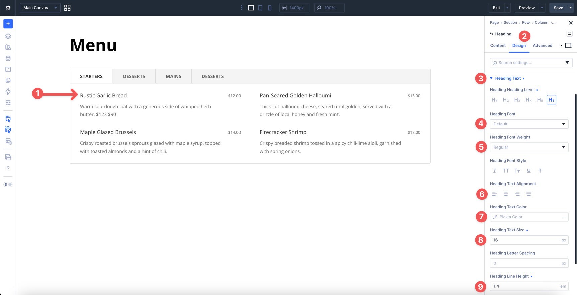577x295 pixels.
Task: Click the canvas grid view icon
Action: (67, 8)
